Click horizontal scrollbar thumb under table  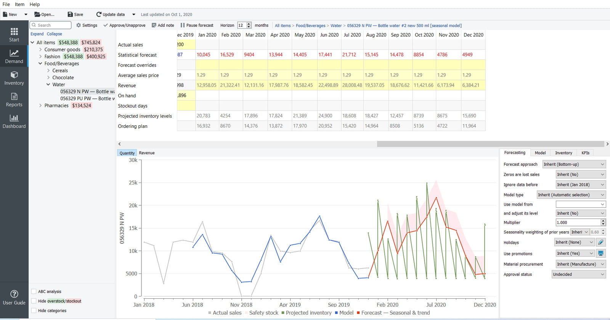[490, 144]
